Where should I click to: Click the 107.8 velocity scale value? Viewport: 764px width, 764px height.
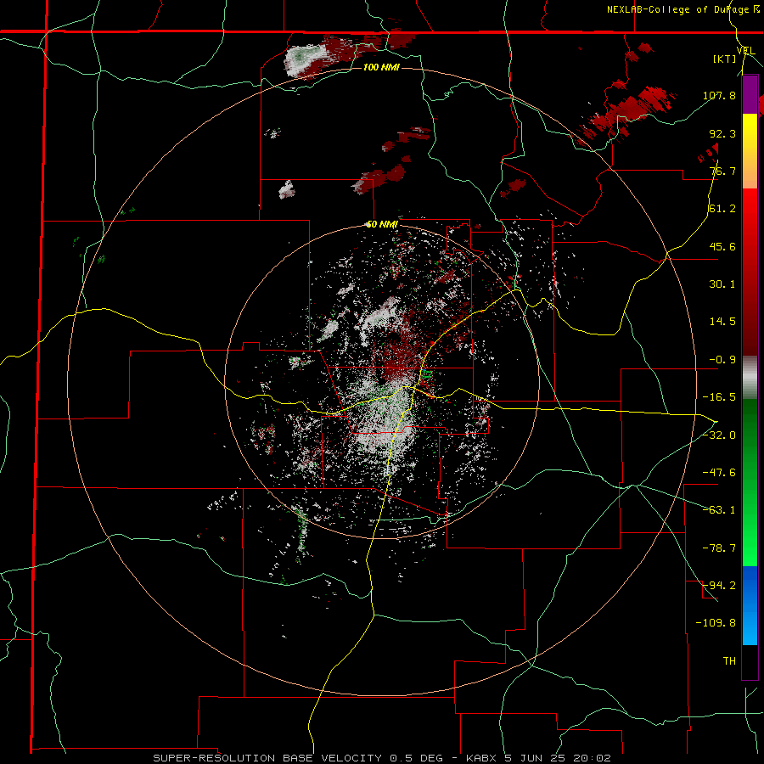tap(719, 95)
